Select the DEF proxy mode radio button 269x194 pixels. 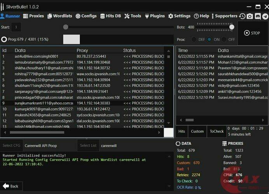194,40
